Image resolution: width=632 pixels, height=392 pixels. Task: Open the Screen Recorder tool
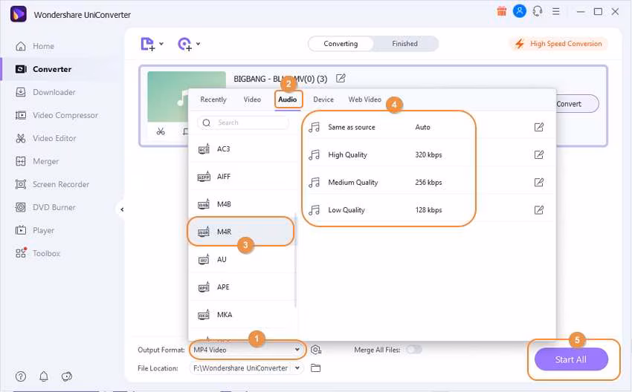[52, 184]
